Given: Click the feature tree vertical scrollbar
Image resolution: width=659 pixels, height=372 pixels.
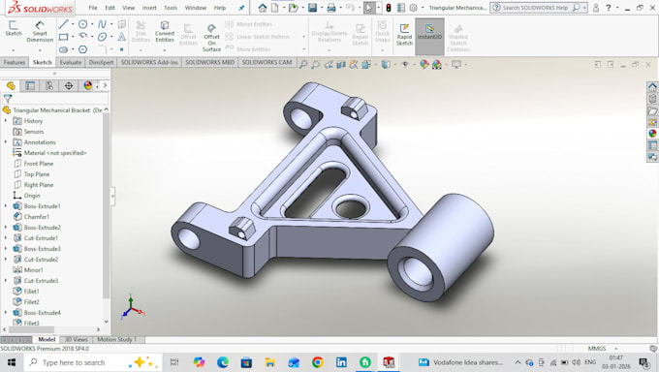Looking at the screenshot, I should click(x=107, y=206).
